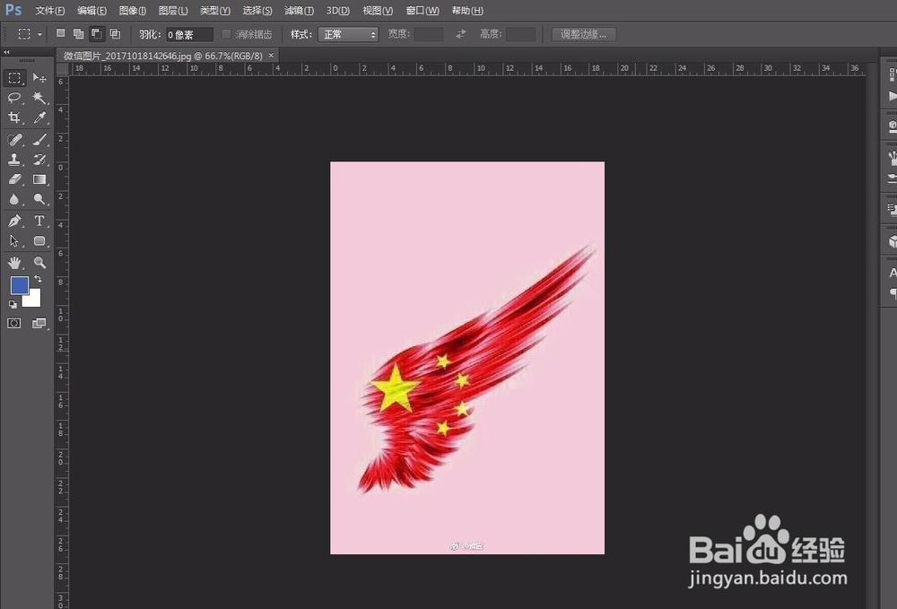
Task: Choose New Selection mode
Action: [61, 34]
